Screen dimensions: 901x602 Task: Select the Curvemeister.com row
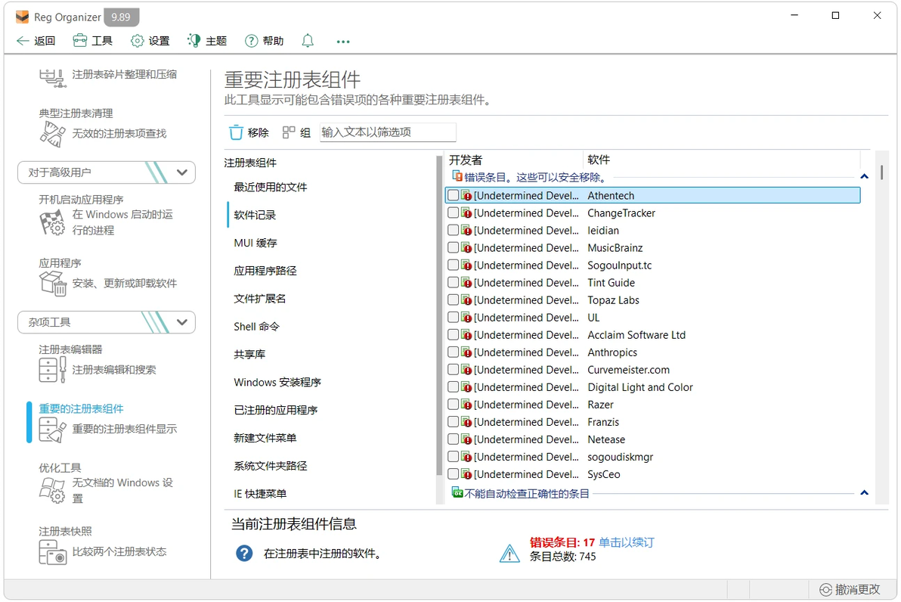[x=652, y=370]
